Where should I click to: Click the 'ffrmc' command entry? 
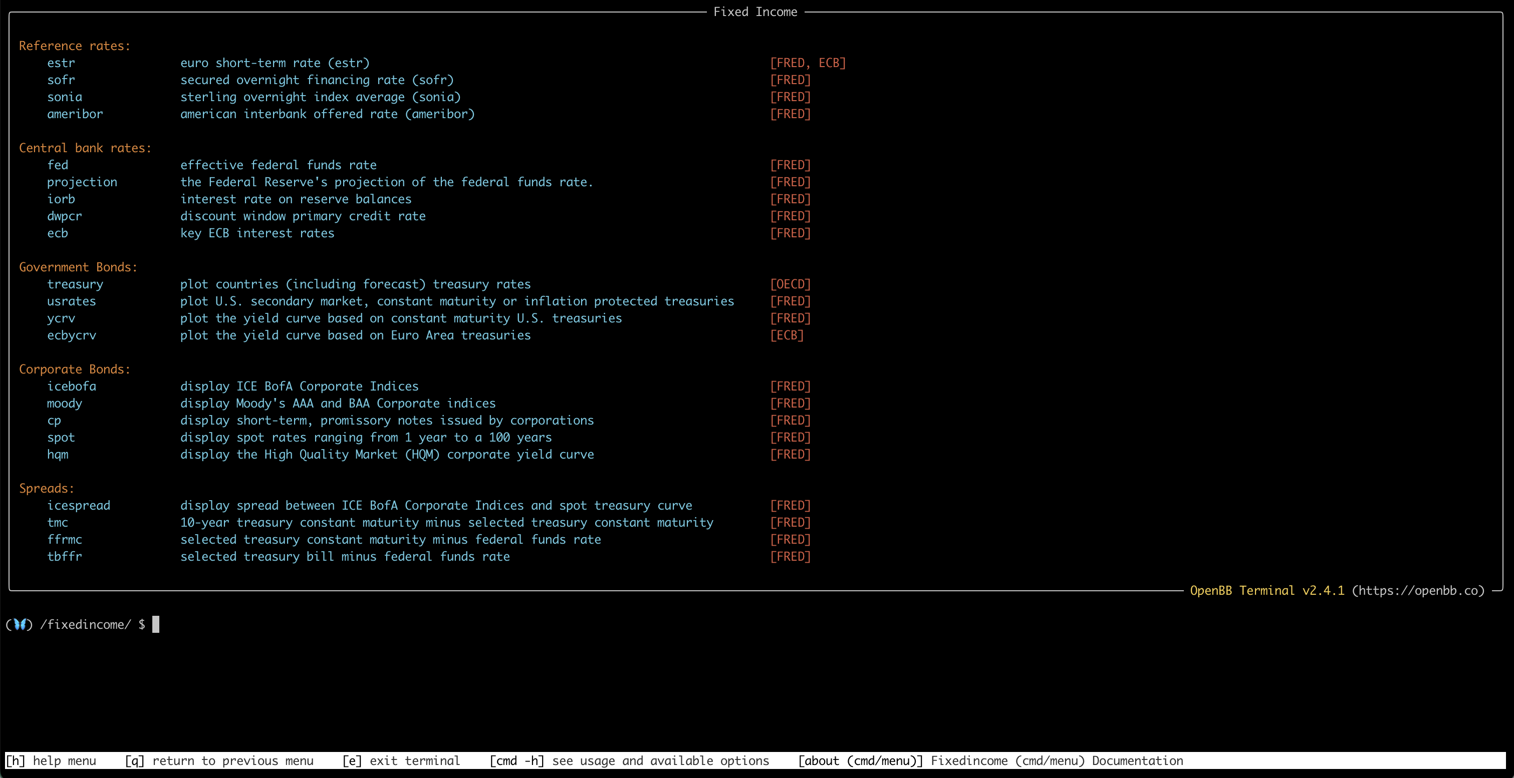pyautogui.click(x=65, y=540)
